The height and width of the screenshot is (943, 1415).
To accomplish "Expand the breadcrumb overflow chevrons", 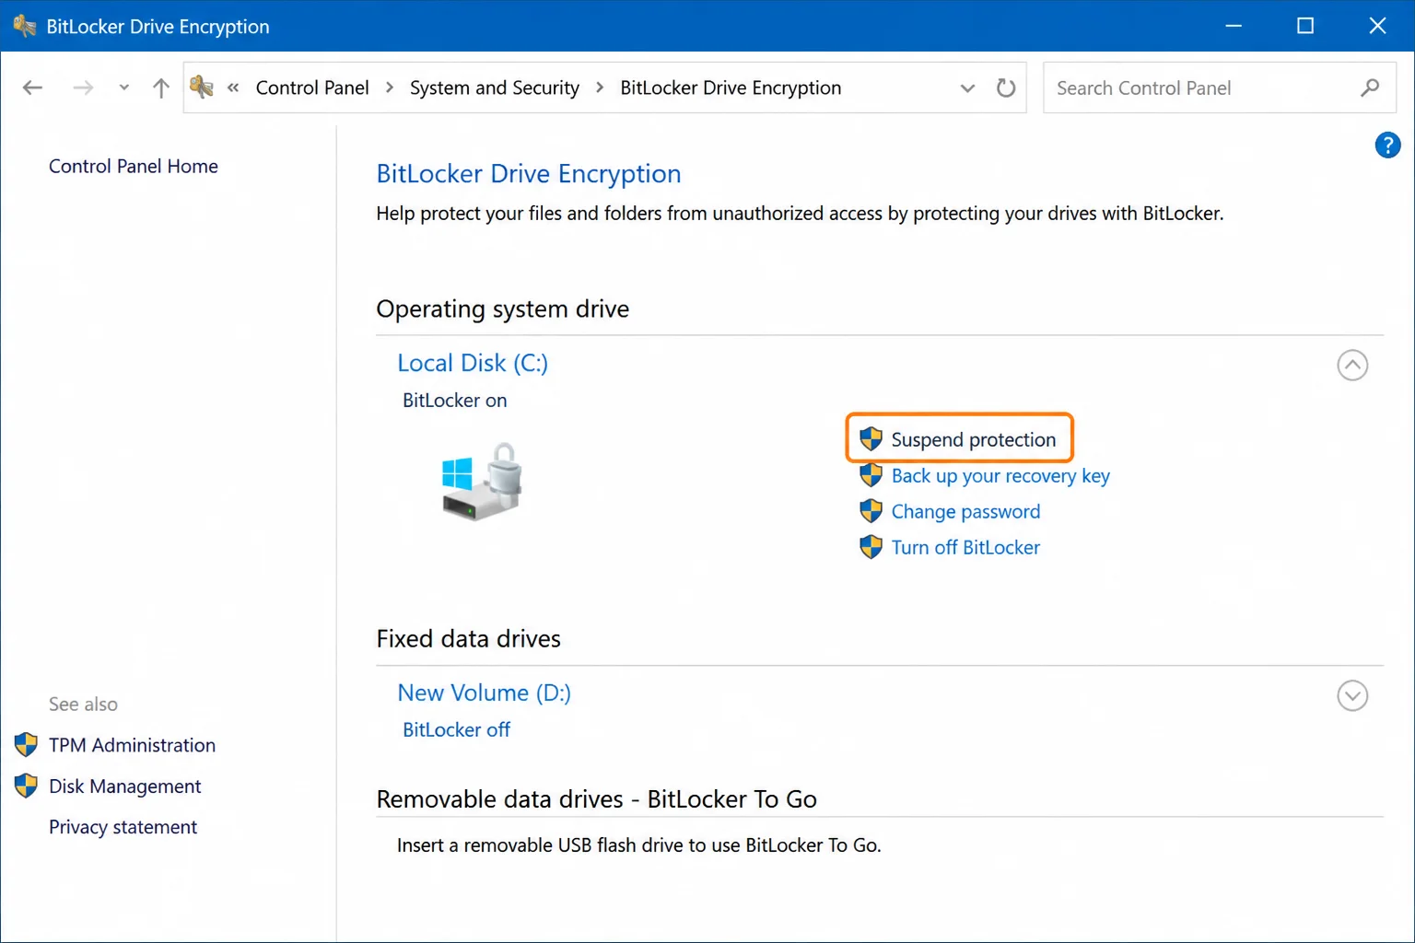I will [x=233, y=87].
